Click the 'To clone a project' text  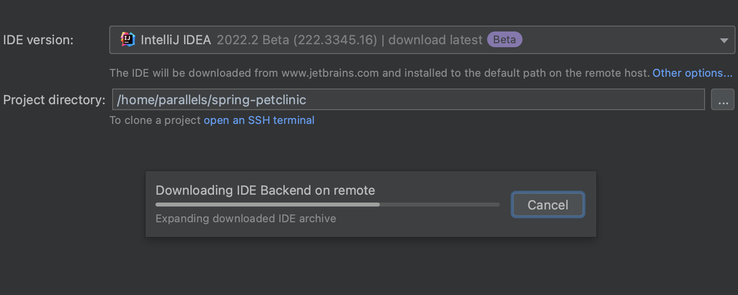tap(155, 120)
